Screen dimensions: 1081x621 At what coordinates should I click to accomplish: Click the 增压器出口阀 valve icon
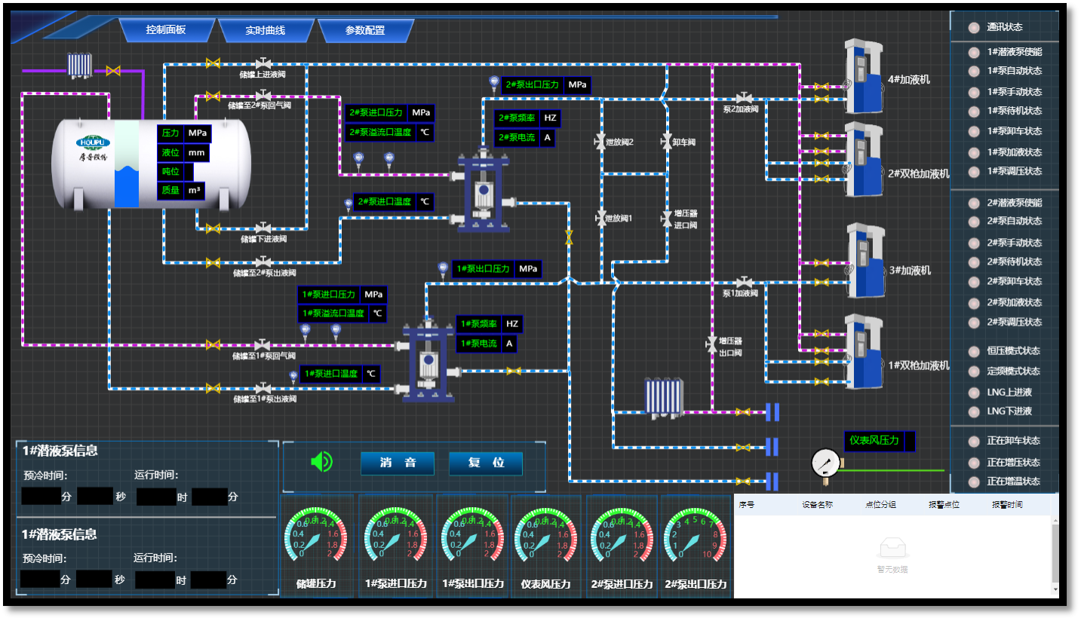click(x=711, y=344)
